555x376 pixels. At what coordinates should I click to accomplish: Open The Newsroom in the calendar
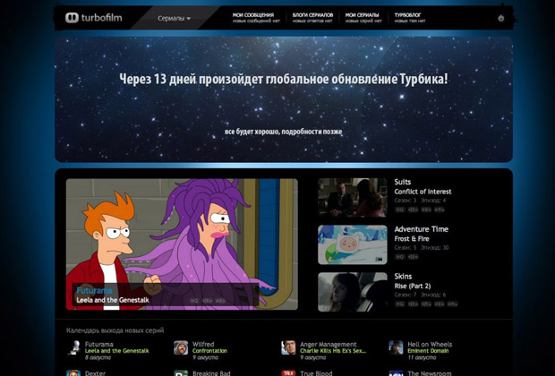[x=430, y=373]
